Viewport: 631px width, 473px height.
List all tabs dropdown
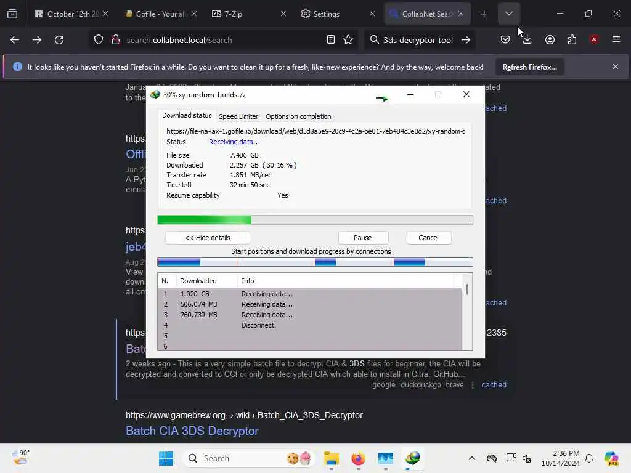(509, 14)
